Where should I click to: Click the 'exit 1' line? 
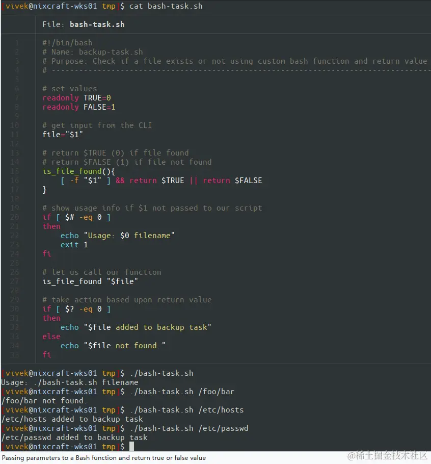coord(74,245)
